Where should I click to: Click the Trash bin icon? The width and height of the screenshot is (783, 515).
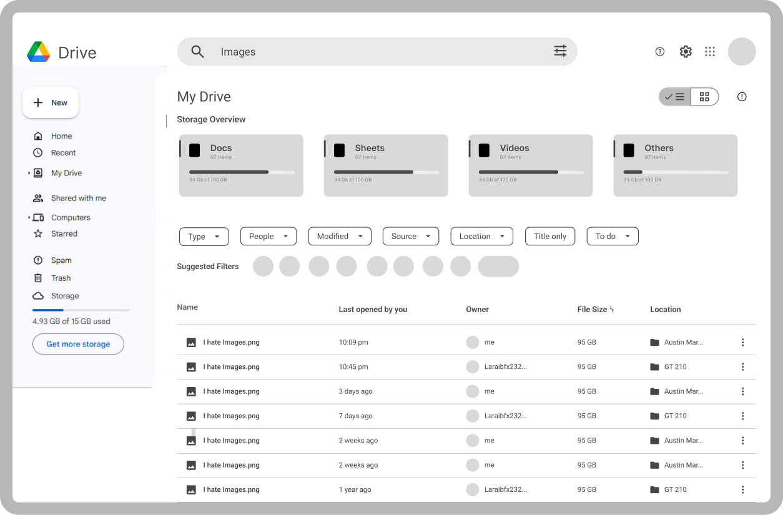pos(38,278)
